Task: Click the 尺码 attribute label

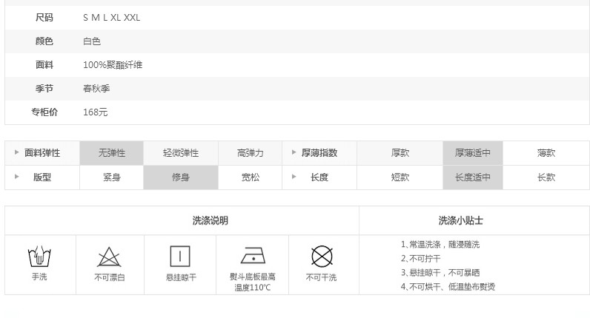Action: [x=44, y=17]
